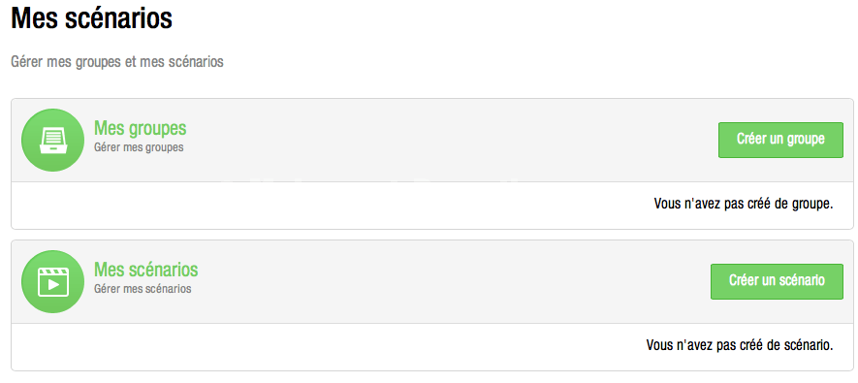
Task: Start a new scenario via Créer un scénario
Action: [777, 281]
